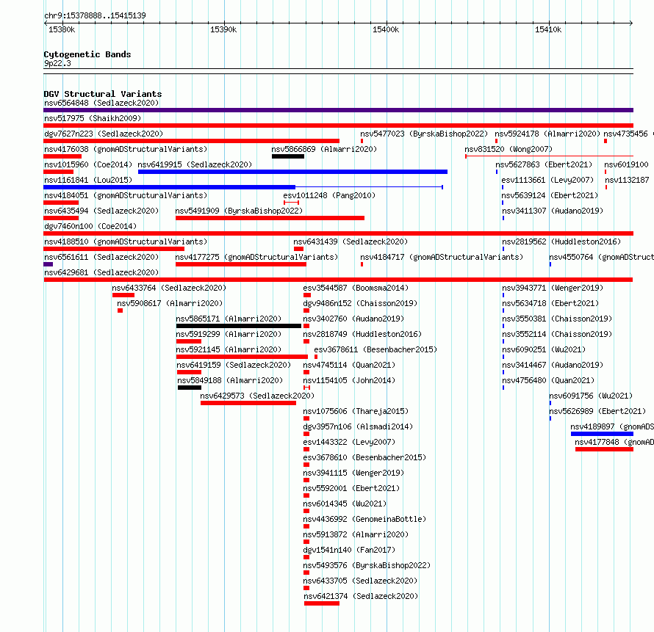The width and height of the screenshot is (654, 632).
Task: Open nsv4176038 (gnomADStructuralVariants) entry
Action: pyautogui.click(x=126, y=149)
